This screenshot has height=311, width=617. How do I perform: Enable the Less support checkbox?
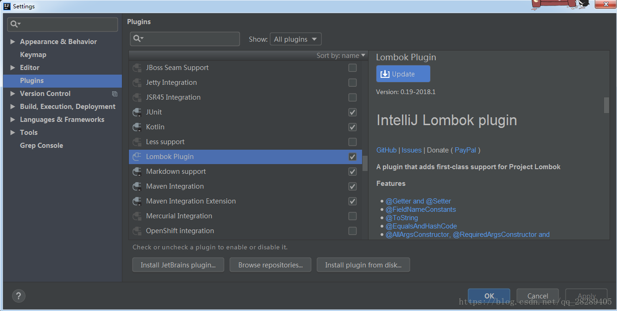click(x=352, y=142)
